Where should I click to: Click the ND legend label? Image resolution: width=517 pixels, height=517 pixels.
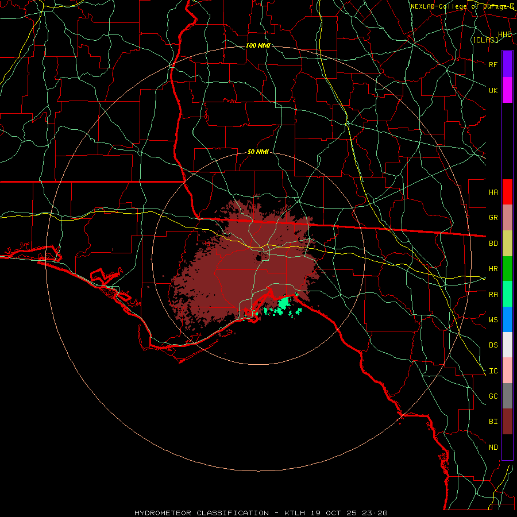coord(493,447)
